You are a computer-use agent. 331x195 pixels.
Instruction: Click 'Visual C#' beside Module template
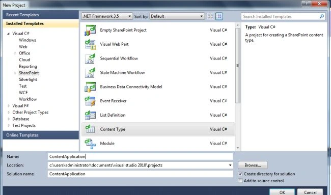[218, 144]
